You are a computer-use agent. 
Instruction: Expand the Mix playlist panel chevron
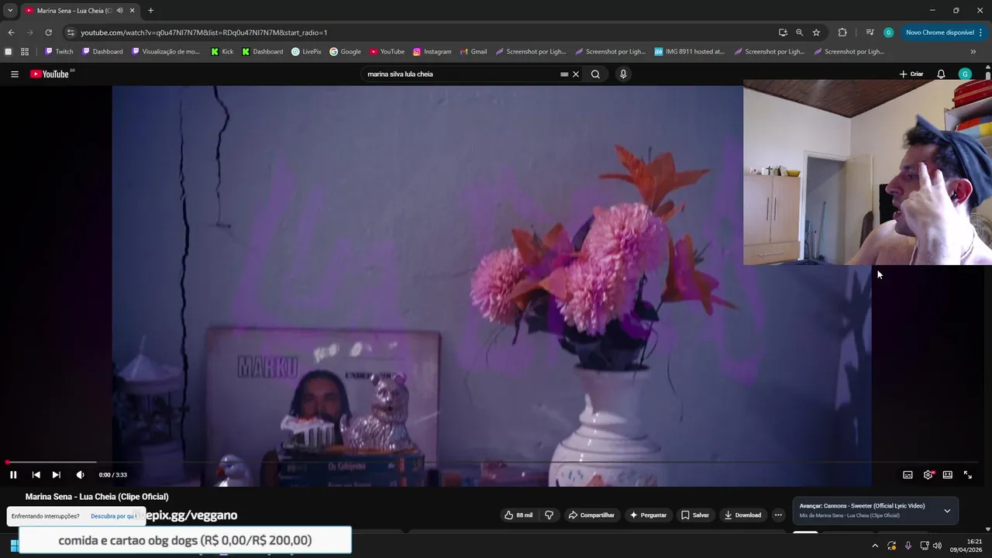click(x=947, y=511)
